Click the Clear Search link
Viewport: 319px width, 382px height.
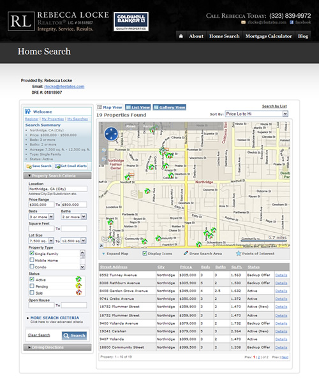[x=39, y=335]
